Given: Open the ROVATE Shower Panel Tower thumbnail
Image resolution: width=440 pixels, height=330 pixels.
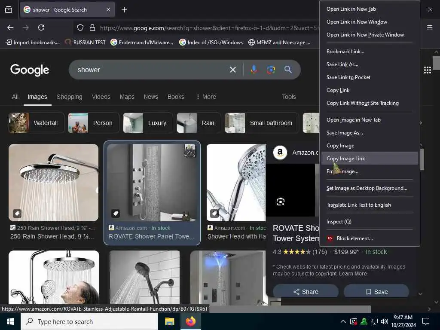Looking at the screenshot, I should coord(152,182).
